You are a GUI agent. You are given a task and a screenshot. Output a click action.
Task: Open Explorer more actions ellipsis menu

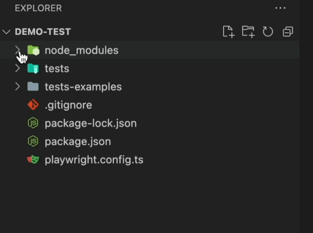(x=280, y=8)
